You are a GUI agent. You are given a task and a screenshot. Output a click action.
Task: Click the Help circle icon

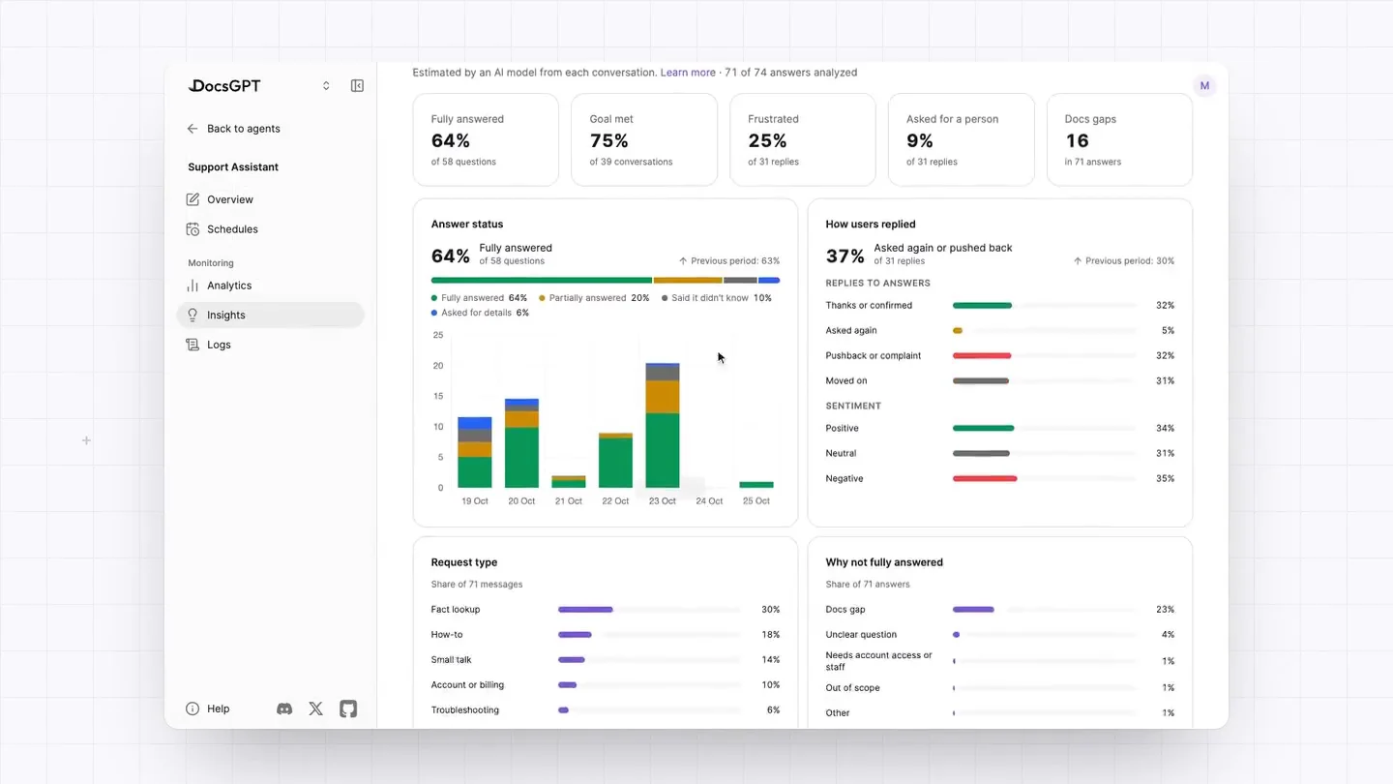coord(193,709)
